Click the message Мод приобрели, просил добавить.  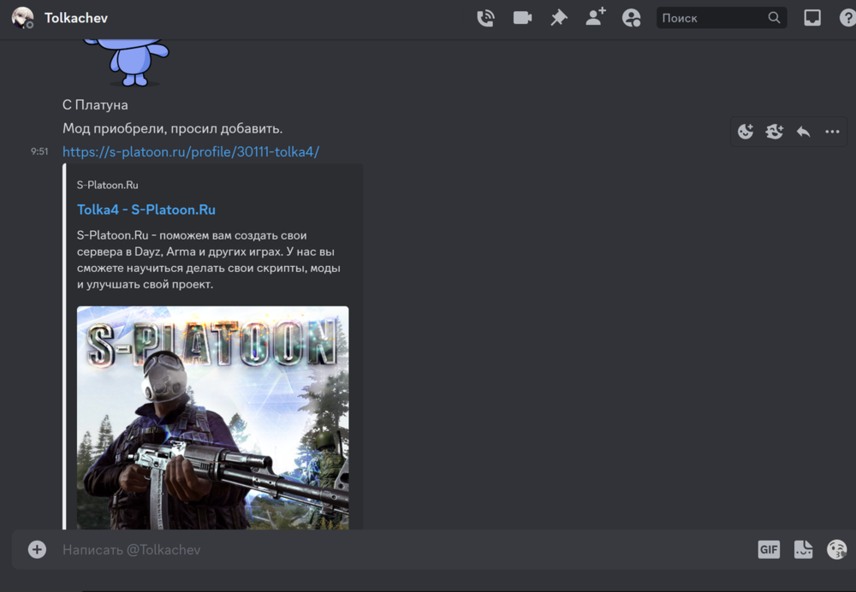pos(173,129)
